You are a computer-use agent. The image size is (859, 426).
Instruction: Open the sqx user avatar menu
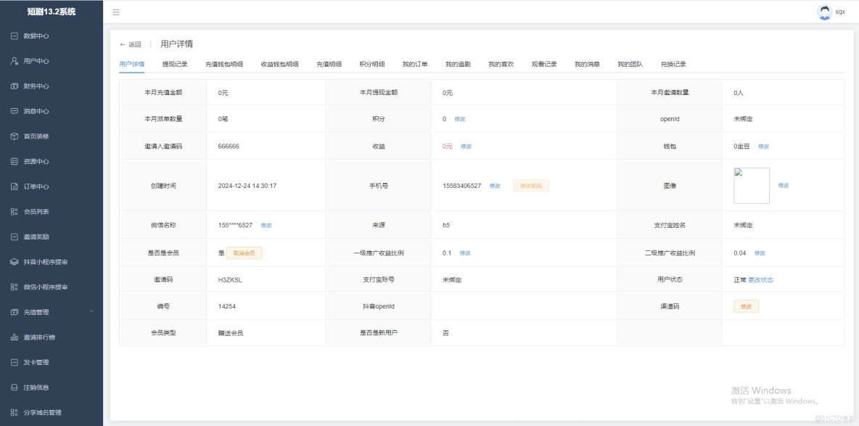tap(823, 11)
